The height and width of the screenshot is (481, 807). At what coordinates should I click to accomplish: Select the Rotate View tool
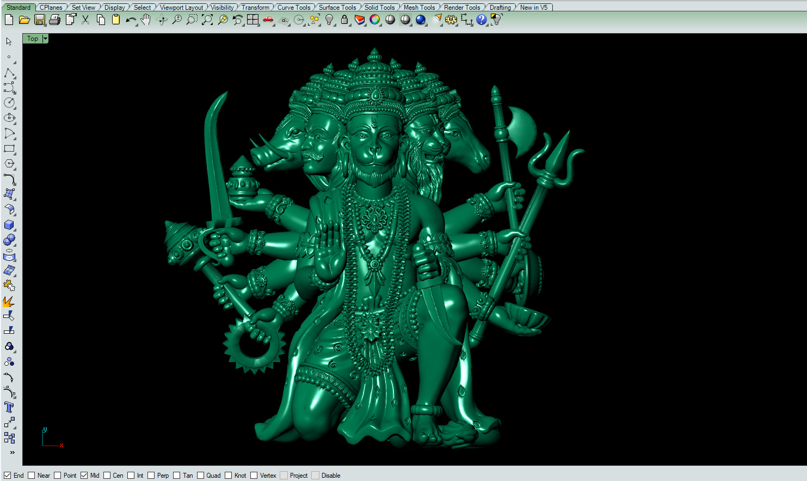pyautogui.click(x=162, y=20)
